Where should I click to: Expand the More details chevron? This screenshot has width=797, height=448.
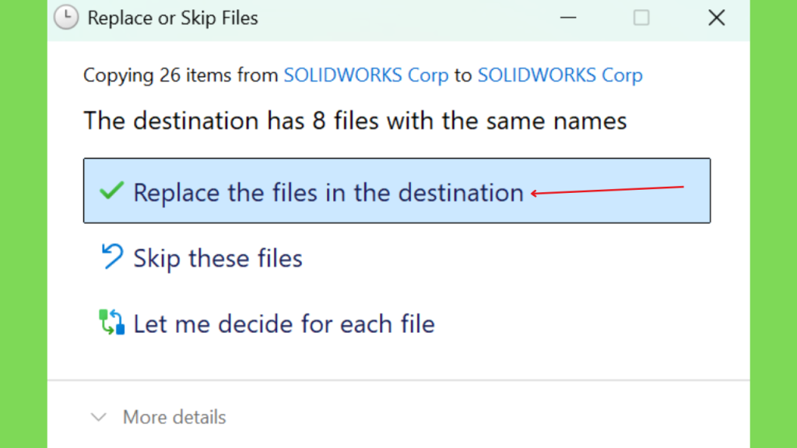99,417
